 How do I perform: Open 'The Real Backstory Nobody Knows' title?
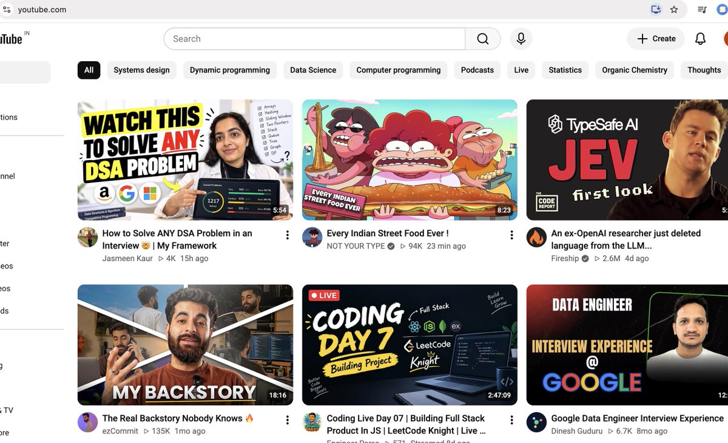tap(178, 418)
